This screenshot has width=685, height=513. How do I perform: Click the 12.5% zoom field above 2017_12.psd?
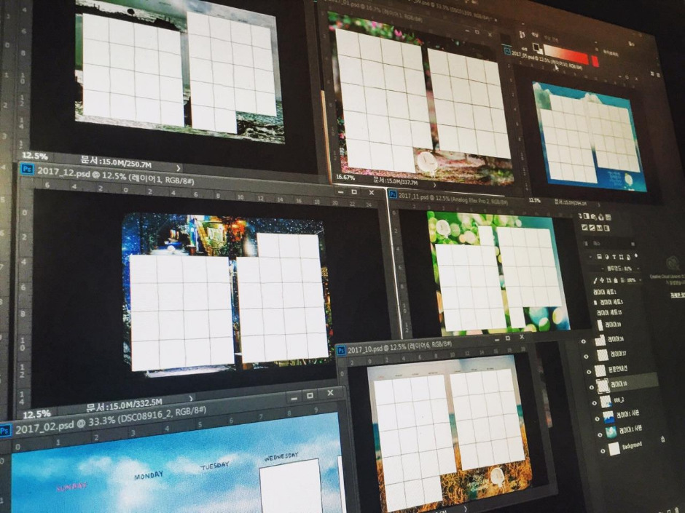(x=34, y=156)
